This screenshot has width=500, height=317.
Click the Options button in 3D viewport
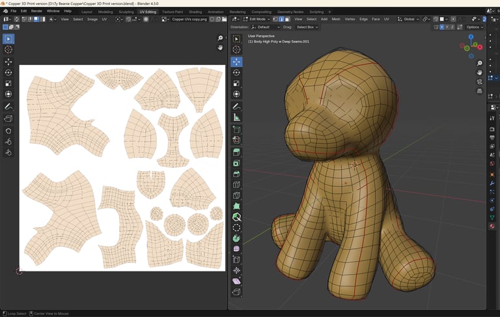click(474, 27)
